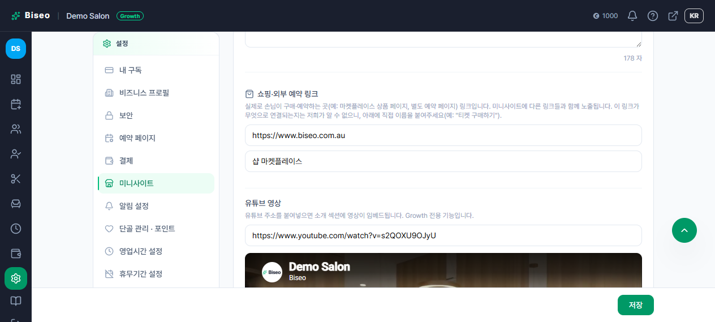Click the Growth plan badge
715x322 pixels.
click(130, 16)
